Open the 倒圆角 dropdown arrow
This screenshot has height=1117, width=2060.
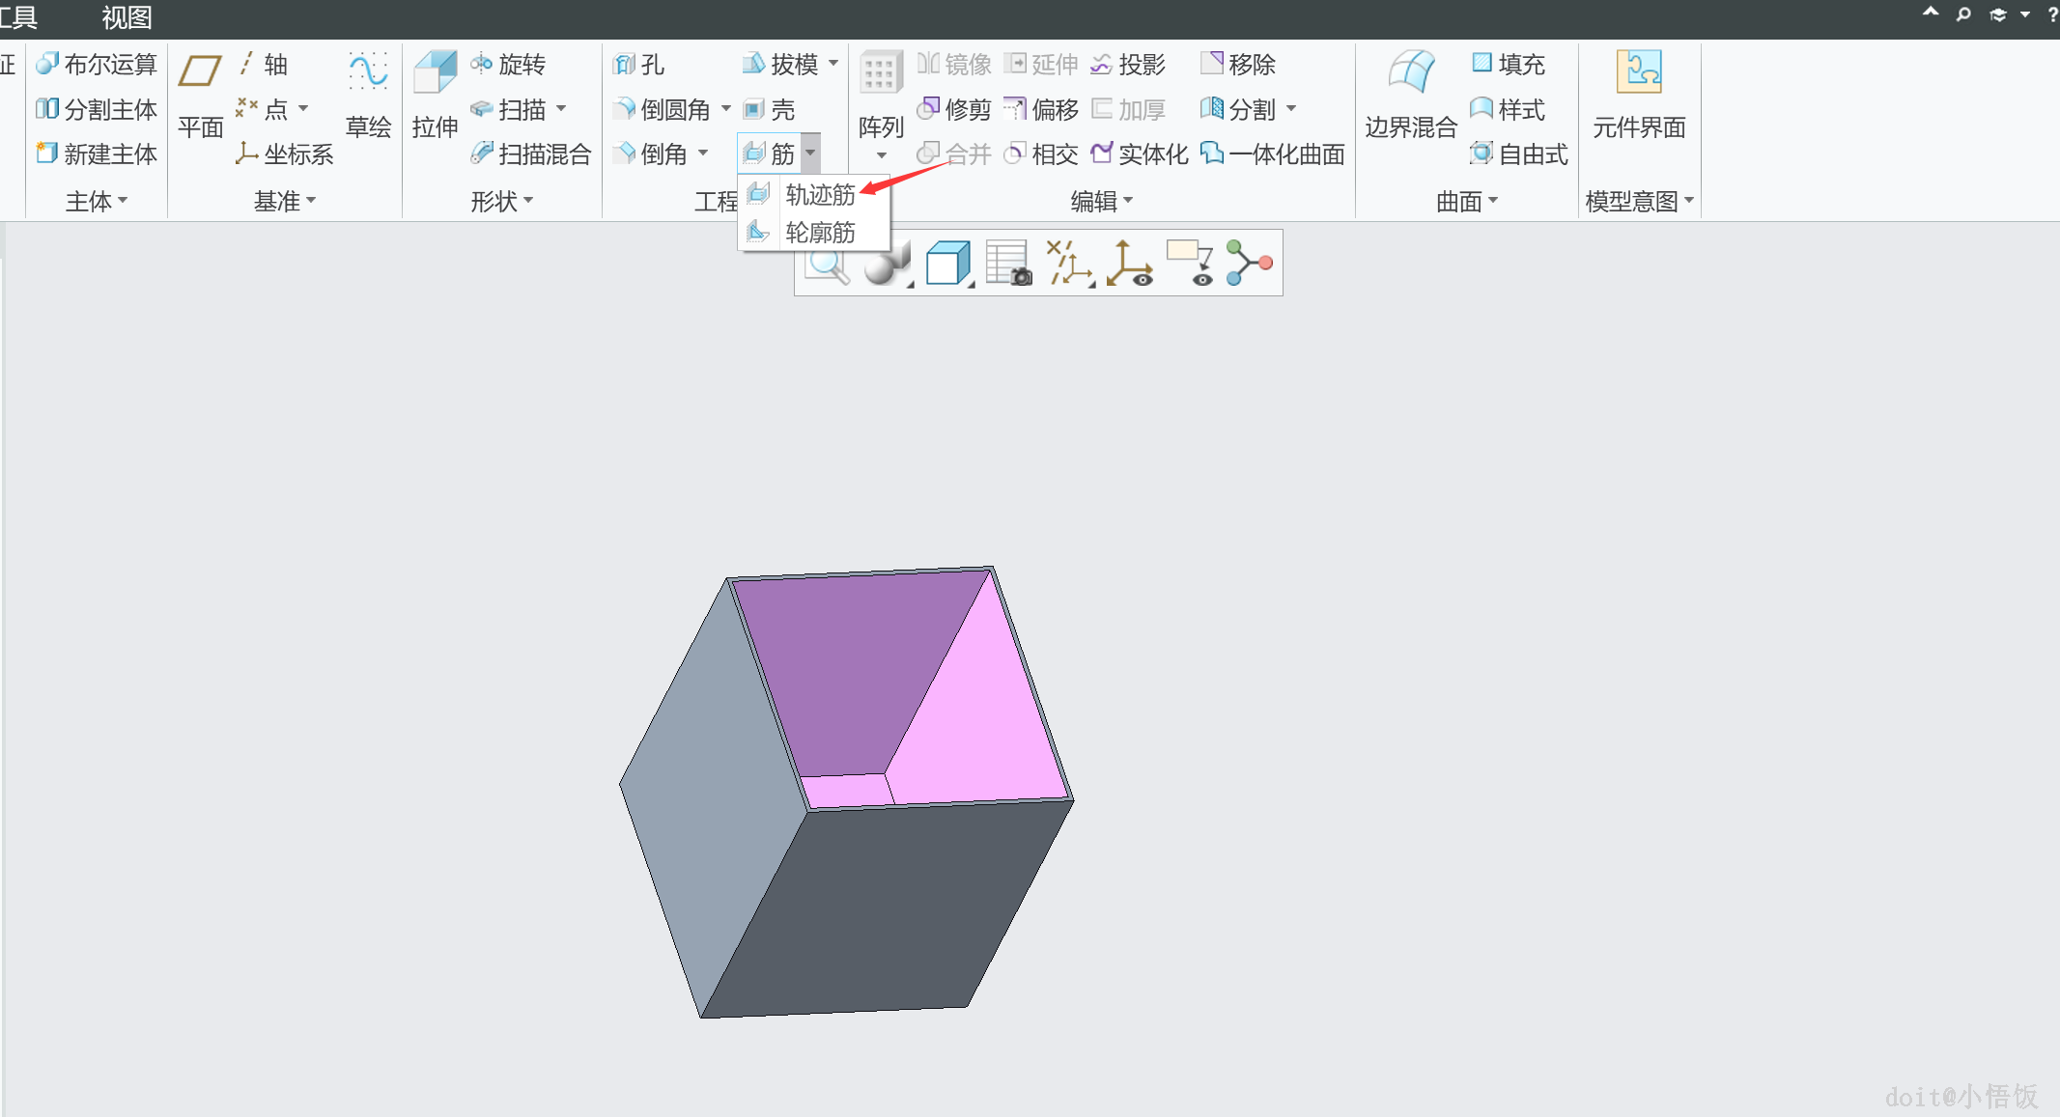pyautogui.click(x=726, y=109)
